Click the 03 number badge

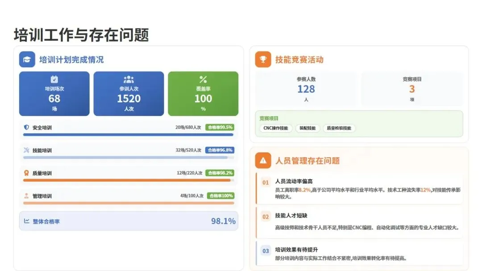[x=266, y=251]
